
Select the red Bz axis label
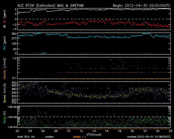5,21
